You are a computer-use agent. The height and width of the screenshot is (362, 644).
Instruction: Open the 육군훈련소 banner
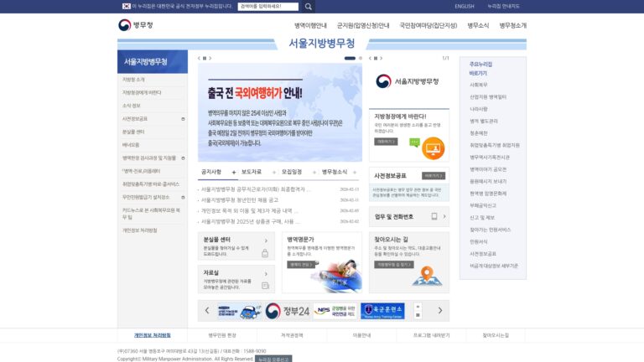pyautogui.click(x=382, y=311)
